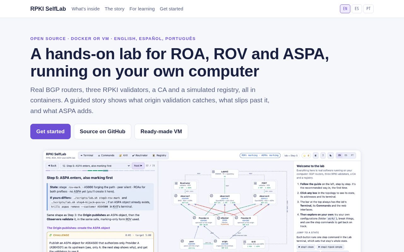This screenshot has width=404, height=252.
Task: Go to The story section
Action: click(115, 9)
